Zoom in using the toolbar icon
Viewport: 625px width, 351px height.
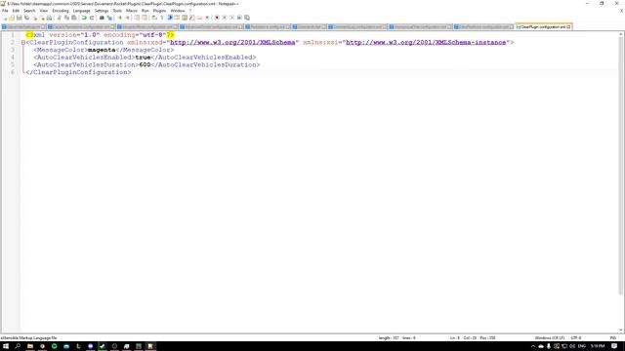(120, 18)
